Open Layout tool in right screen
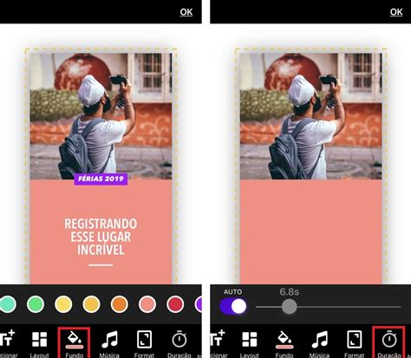411x358 pixels. coord(250,343)
